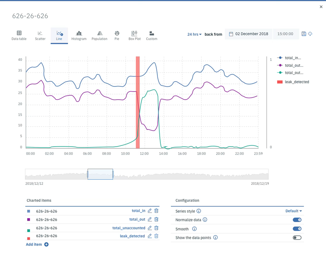
Task: Click the 2018/12/19 overview end date
Action: coord(260,184)
